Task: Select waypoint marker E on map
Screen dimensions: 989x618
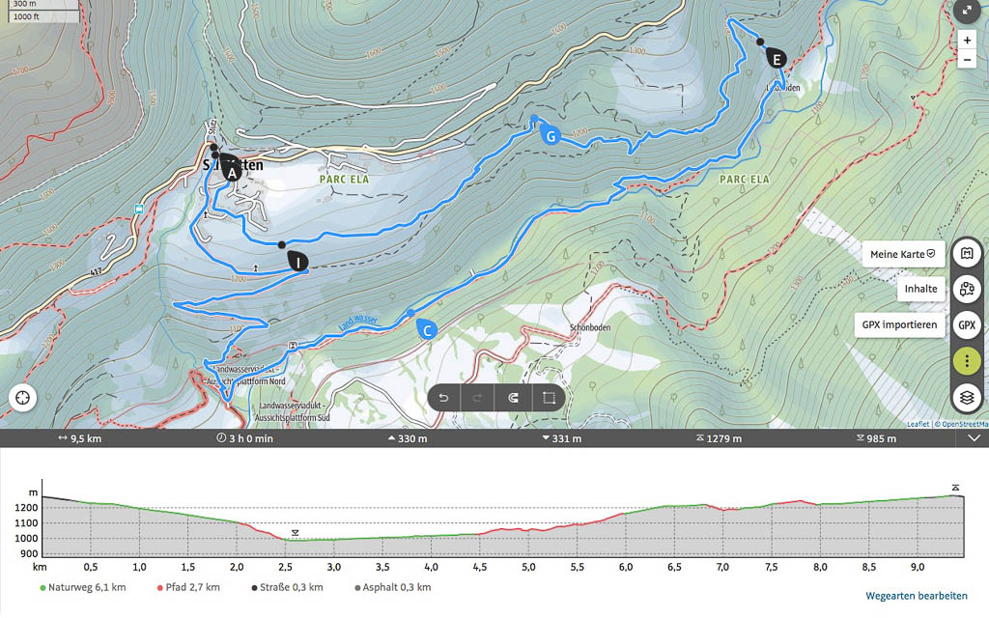Action: click(776, 57)
